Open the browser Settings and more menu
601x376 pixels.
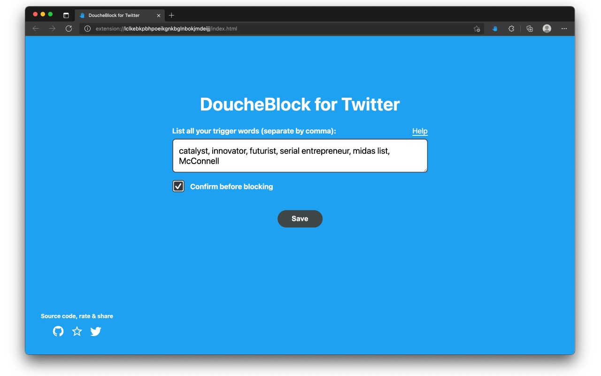point(564,29)
